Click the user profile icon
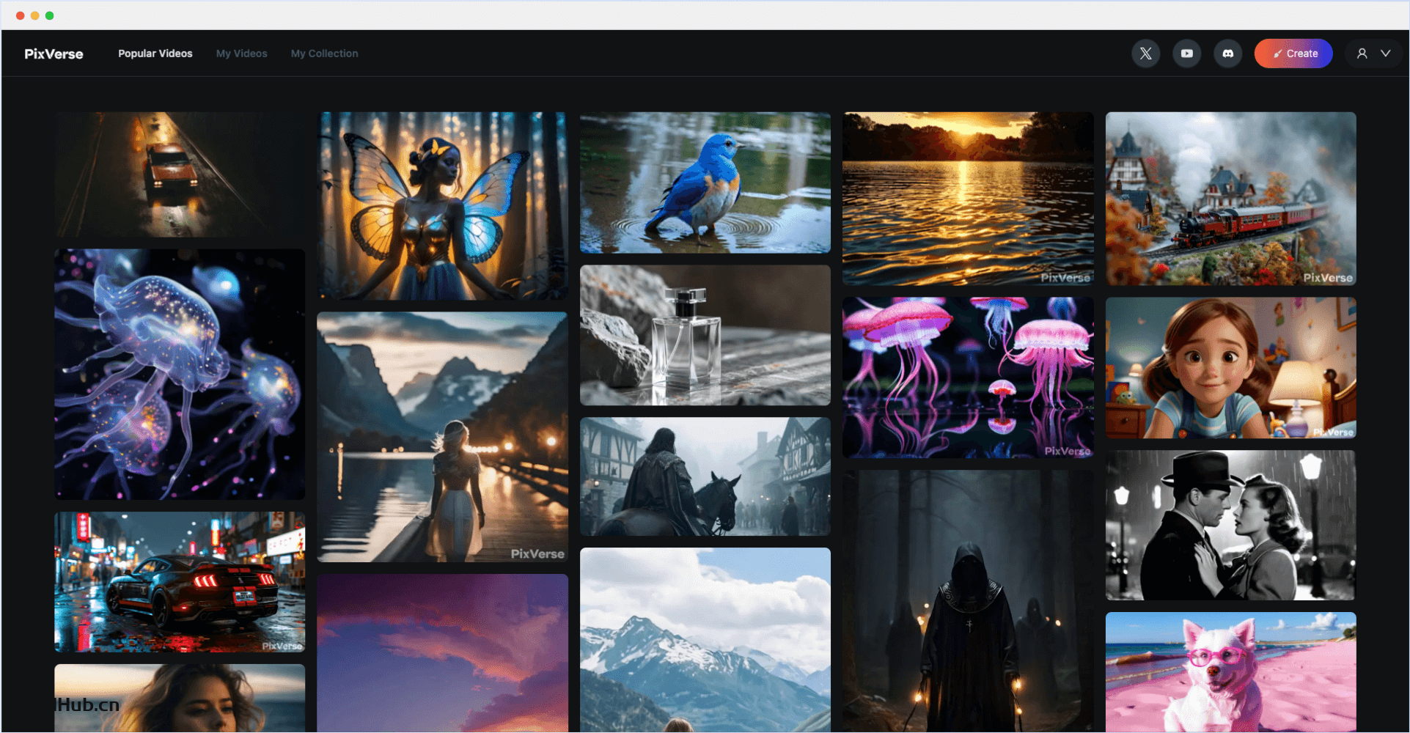Image resolution: width=1410 pixels, height=733 pixels. point(1362,54)
